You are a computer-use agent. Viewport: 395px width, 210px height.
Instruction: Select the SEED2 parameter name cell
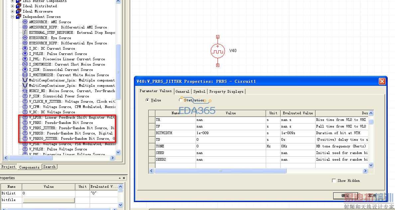coord(175,159)
